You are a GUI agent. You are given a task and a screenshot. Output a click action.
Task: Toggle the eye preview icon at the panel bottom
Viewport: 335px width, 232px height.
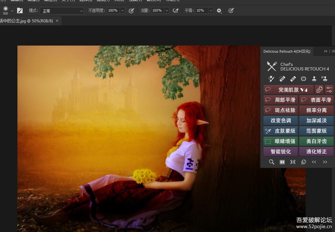(x=293, y=162)
